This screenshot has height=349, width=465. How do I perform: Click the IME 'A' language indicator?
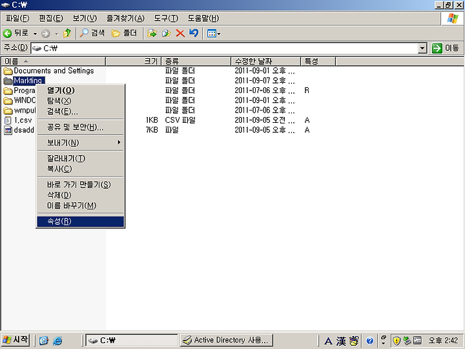point(328,341)
